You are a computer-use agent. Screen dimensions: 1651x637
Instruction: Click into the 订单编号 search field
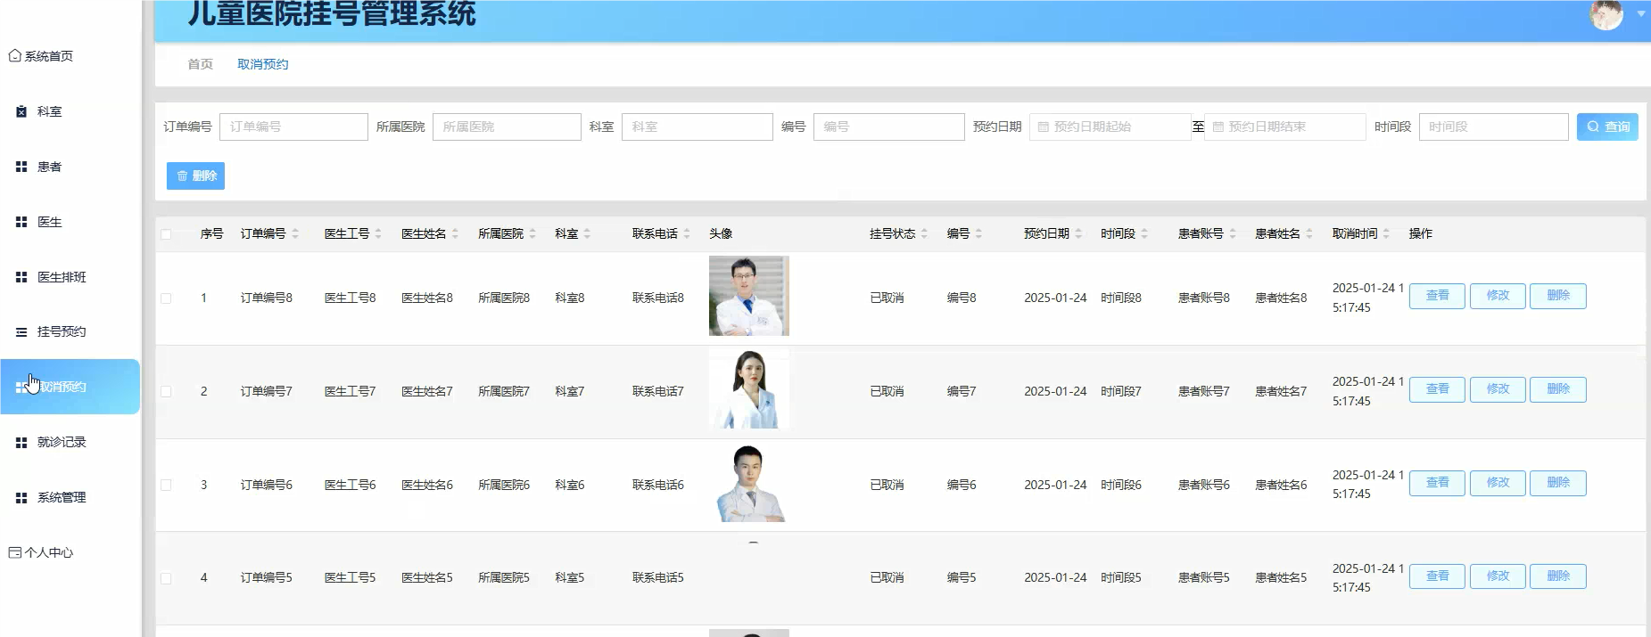(293, 127)
